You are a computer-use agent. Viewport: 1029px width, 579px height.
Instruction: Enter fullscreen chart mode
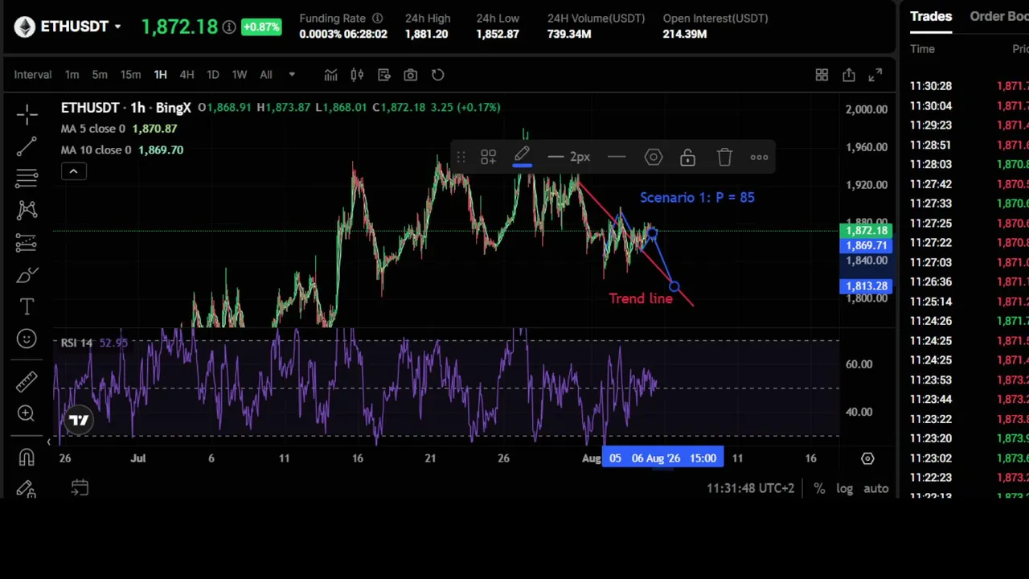pyautogui.click(x=875, y=75)
